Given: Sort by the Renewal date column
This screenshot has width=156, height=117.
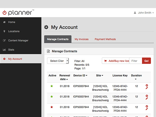Looking at the screenshot, I should [65, 77].
